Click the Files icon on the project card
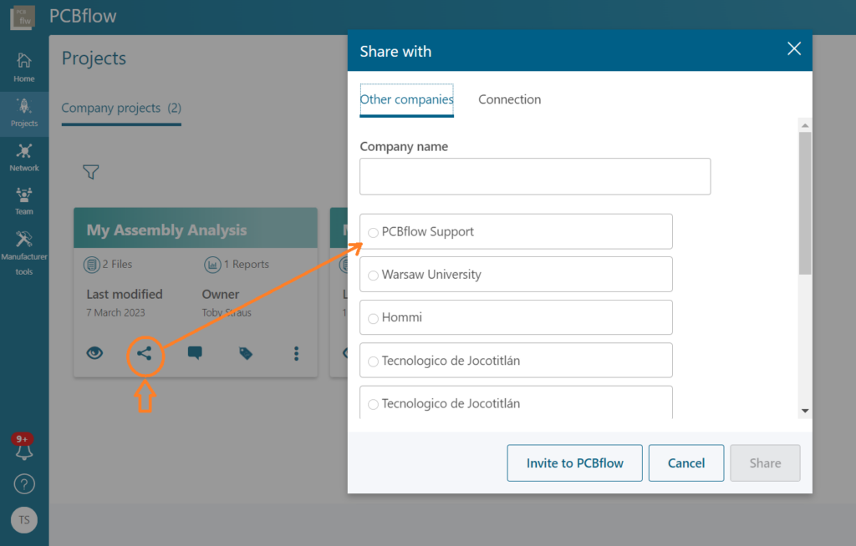856x546 pixels. point(91,265)
